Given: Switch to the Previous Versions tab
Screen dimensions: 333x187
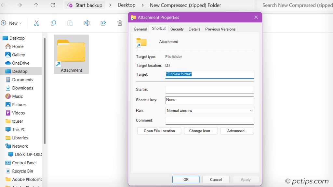Looking at the screenshot, I should pos(220,29).
